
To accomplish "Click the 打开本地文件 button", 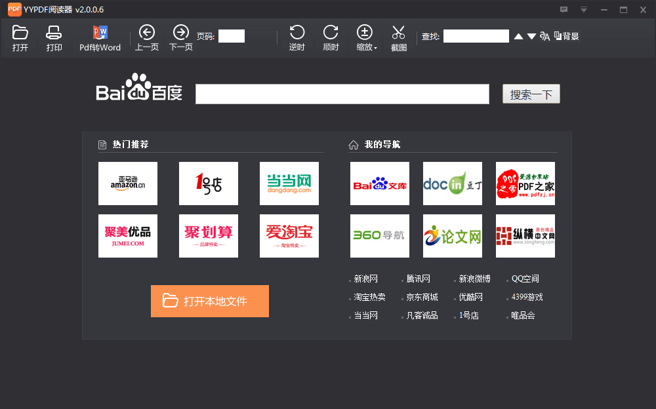I will tap(209, 301).
